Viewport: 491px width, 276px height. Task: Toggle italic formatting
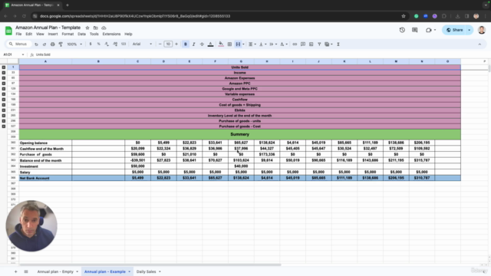coord(193,44)
